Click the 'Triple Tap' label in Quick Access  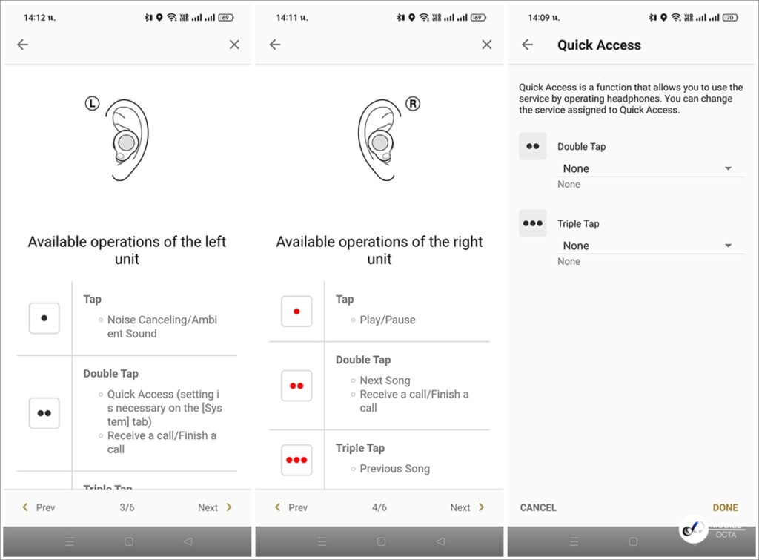578,223
